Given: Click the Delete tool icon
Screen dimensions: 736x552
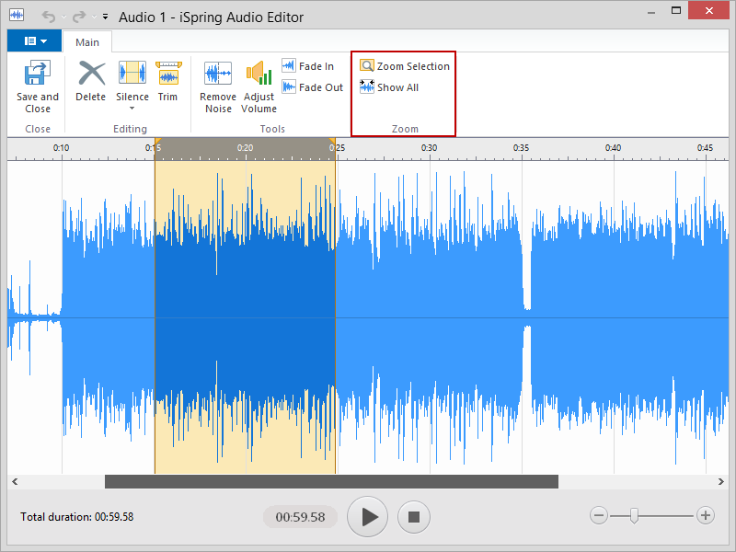Looking at the screenshot, I should coord(91,73).
